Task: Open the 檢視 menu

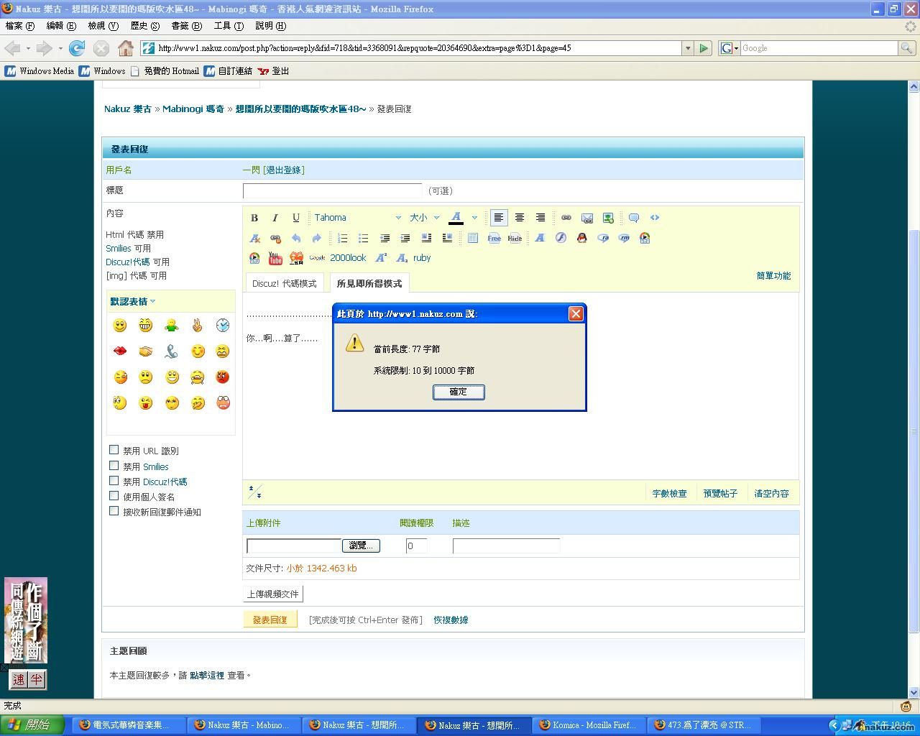Action: click(103, 26)
